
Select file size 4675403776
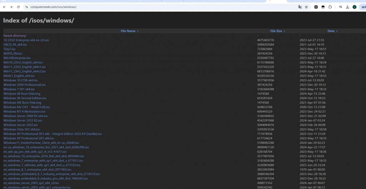pos(266,40)
